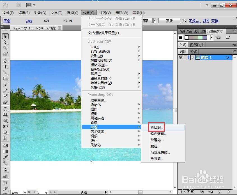Viewport: 237px width, 195px height.
Task: Open the workspace switcher dropdown arrow
Action: tap(207, 5)
